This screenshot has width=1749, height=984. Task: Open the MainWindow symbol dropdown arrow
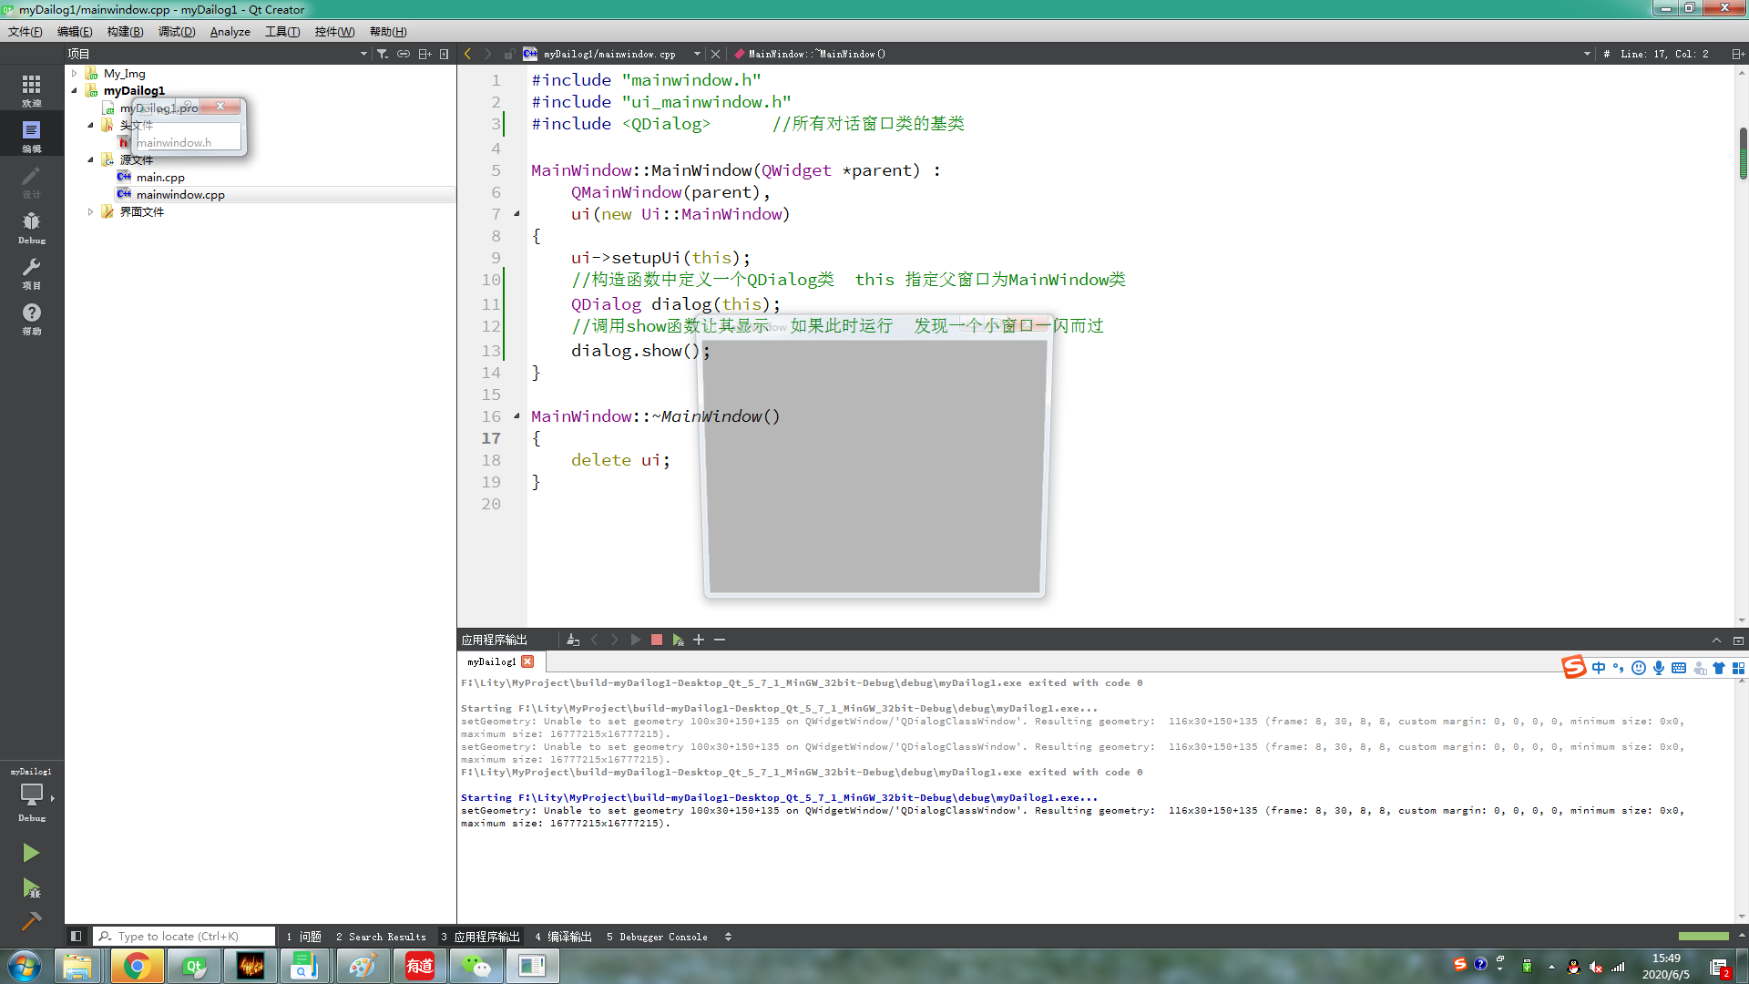click(x=1586, y=54)
